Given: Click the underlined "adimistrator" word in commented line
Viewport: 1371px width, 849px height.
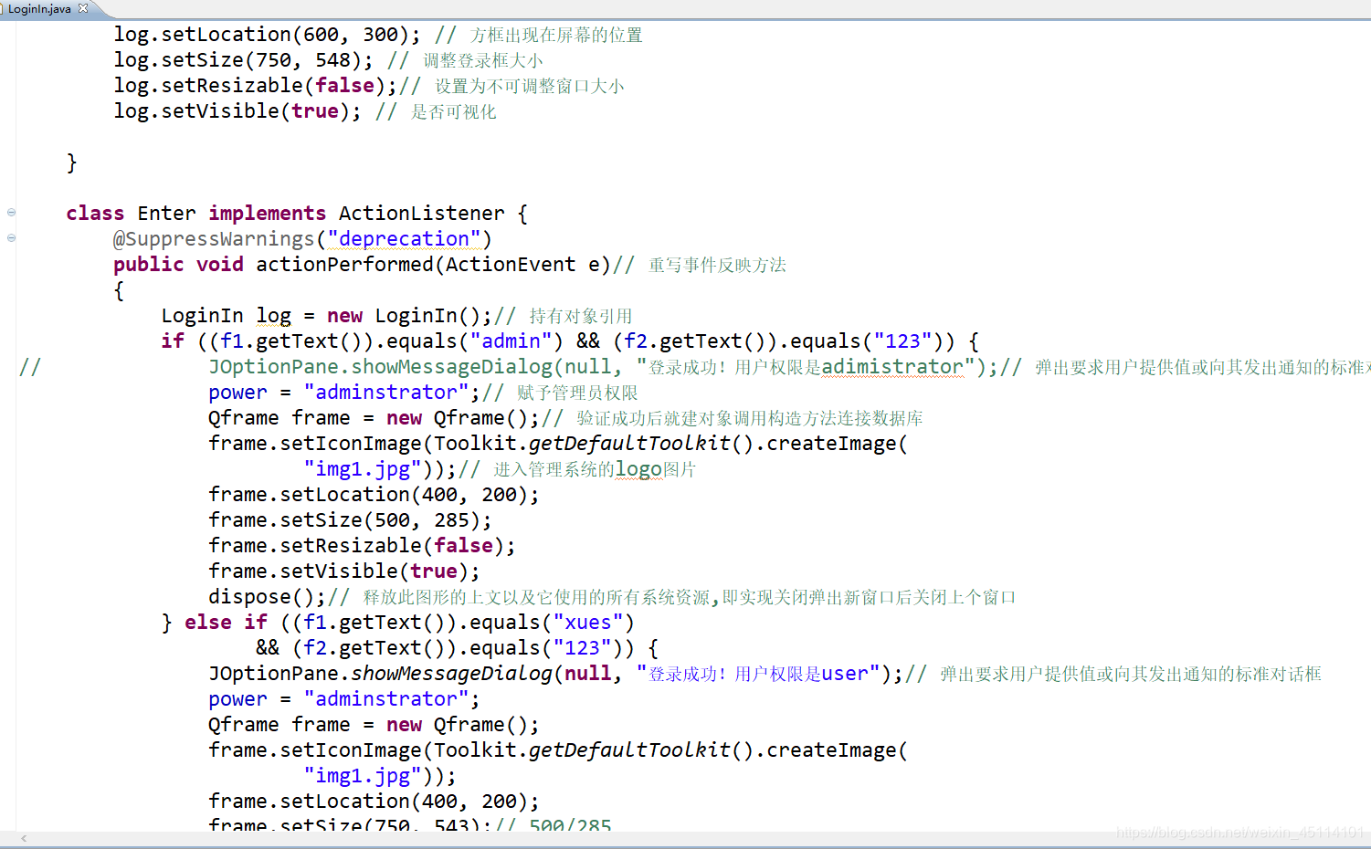Looking at the screenshot, I should pyautogui.click(x=892, y=366).
